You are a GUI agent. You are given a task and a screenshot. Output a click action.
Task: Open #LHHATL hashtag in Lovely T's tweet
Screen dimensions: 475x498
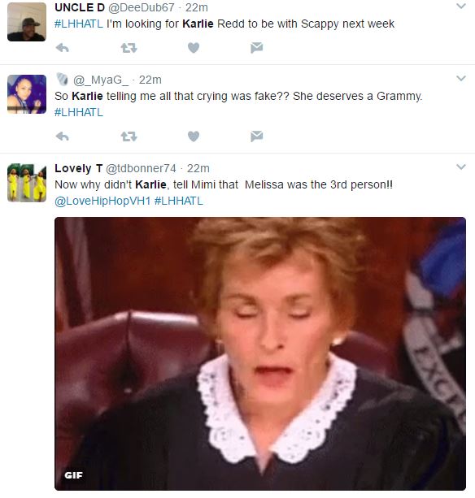(179, 201)
